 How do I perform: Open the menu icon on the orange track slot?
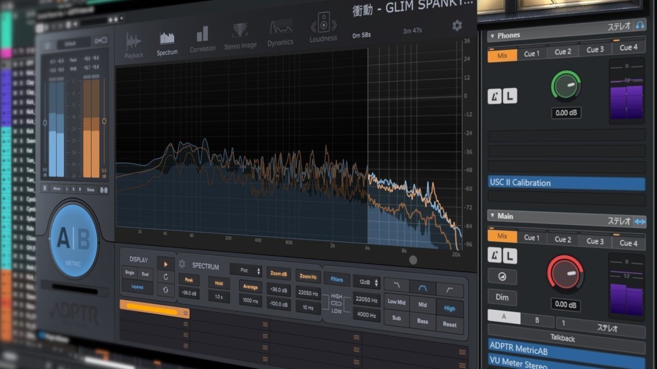186,313
